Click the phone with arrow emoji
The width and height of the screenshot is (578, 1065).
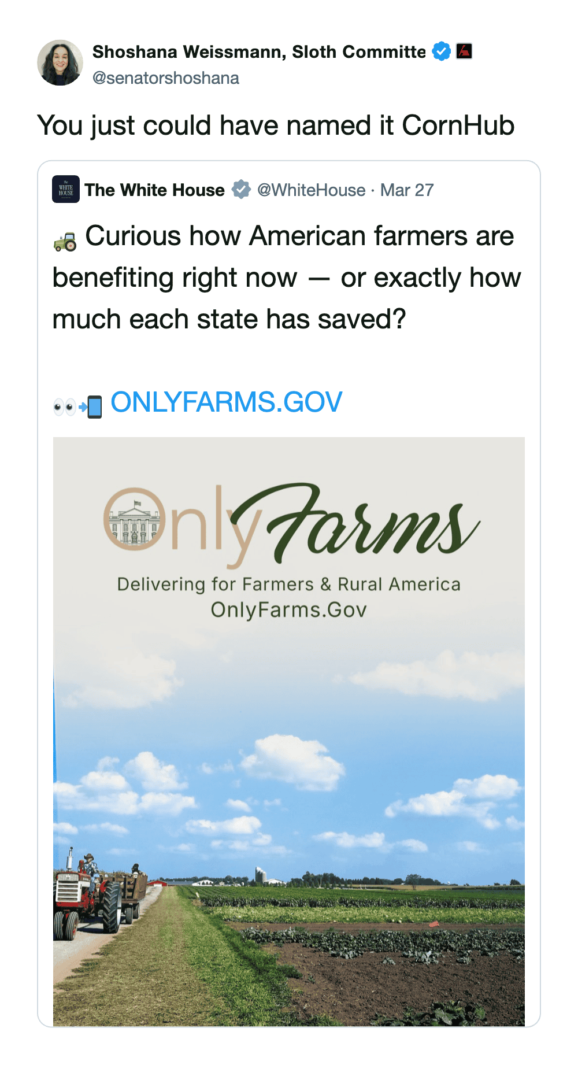coord(91,406)
